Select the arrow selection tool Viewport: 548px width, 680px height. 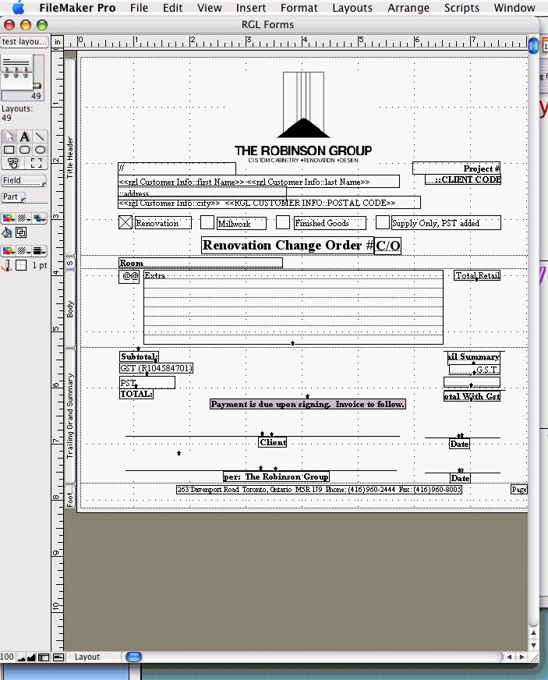coord(9,136)
